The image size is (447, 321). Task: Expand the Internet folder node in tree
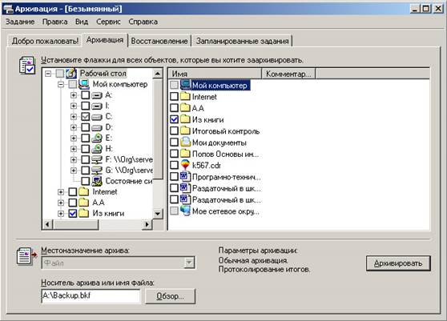[61, 192]
